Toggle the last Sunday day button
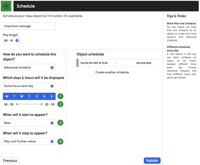200x165 pixels. 52,96
